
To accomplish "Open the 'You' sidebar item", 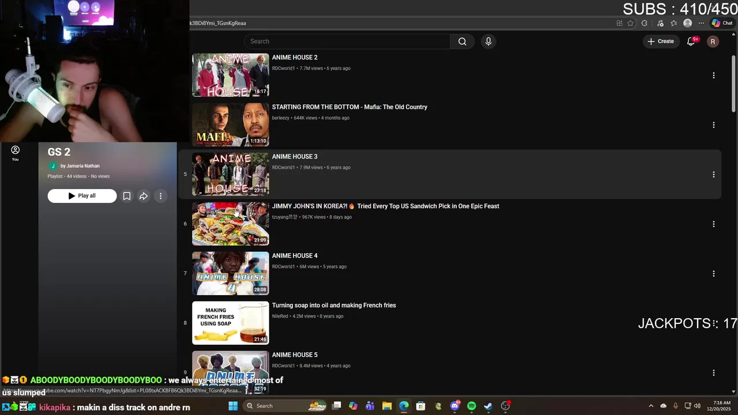I will (x=16, y=153).
